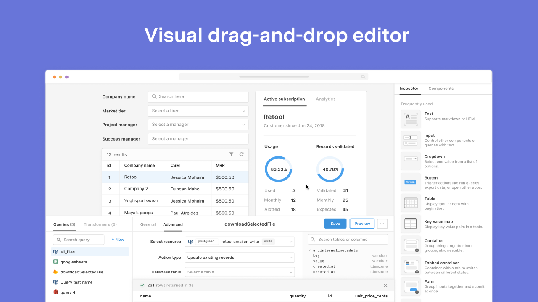Collapse the ar_internal_metadata table tree
Viewport: 538px width, 302px height.
pyautogui.click(x=310, y=250)
